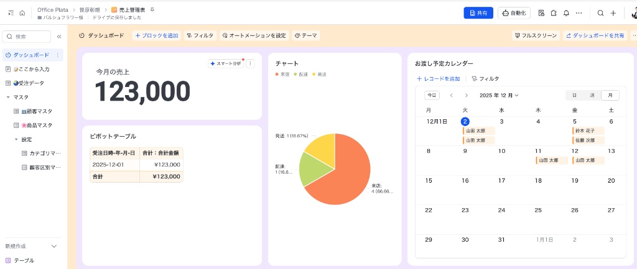Open the 2025 年 12 月 dropdown
637x269 pixels.
(x=500, y=95)
